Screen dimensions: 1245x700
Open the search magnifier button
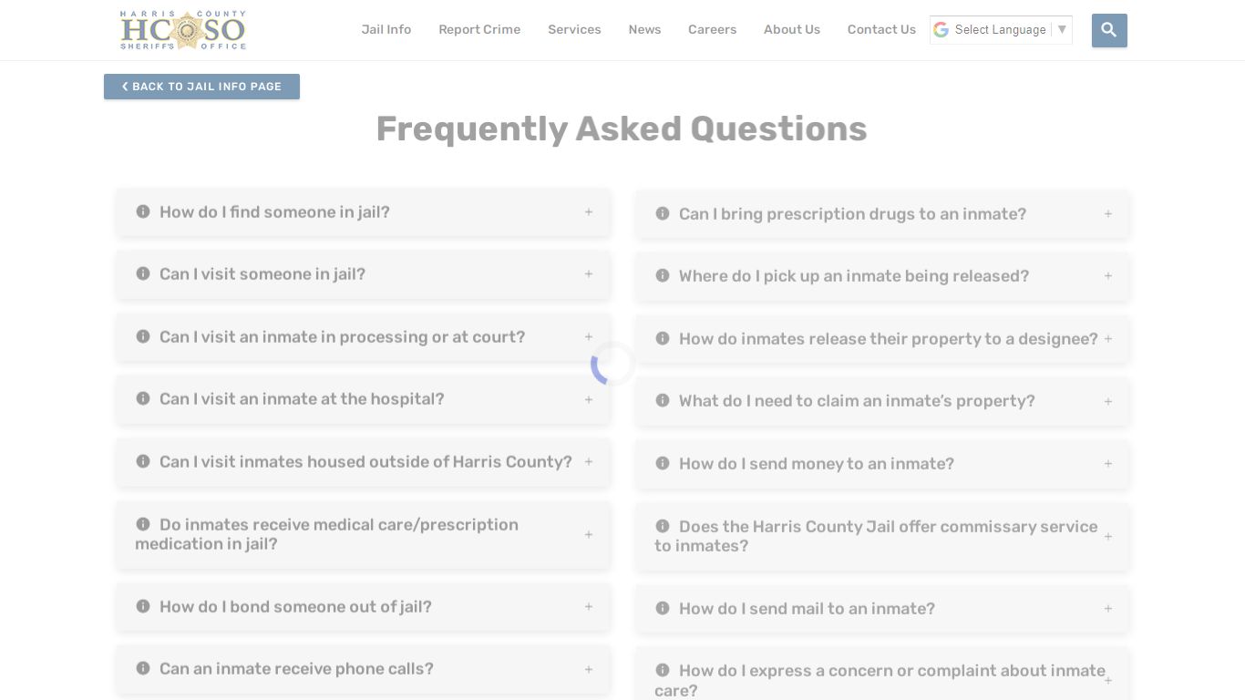coord(1109,30)
